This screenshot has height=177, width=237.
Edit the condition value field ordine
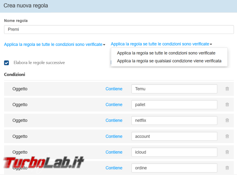(174, 168)
